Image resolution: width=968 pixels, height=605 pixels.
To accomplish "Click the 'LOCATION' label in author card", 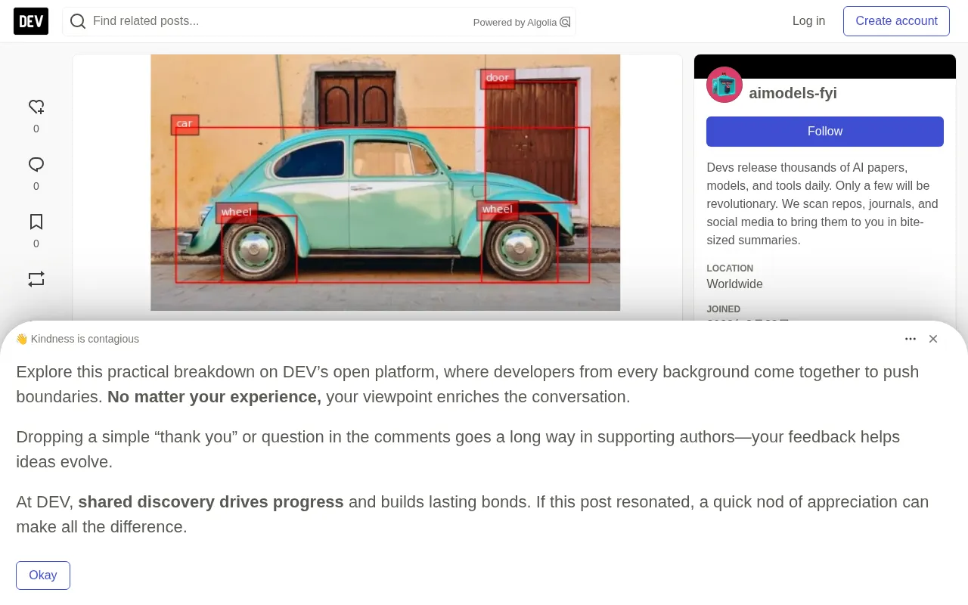I will tap(730, 268).
